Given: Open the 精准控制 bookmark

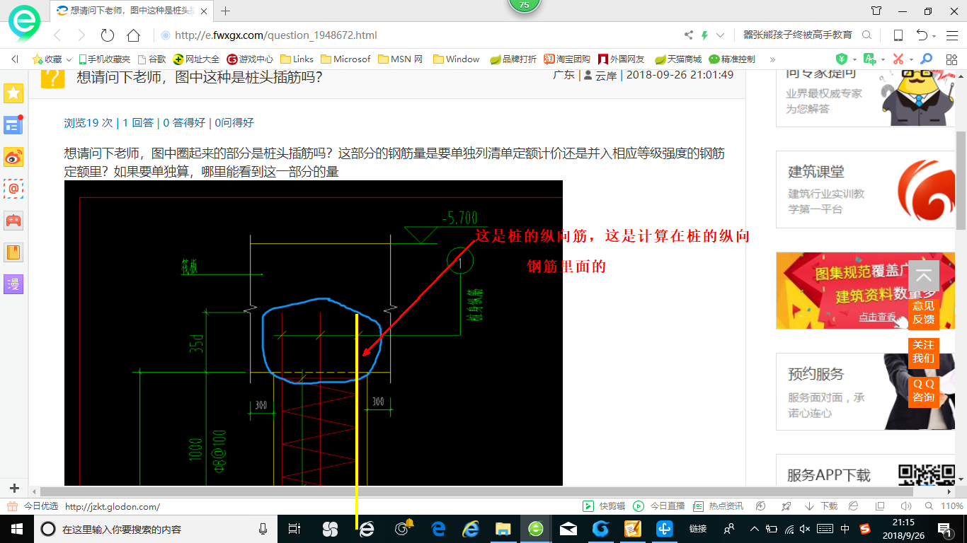Looking at the screenshot, I should tap(732, 59).
